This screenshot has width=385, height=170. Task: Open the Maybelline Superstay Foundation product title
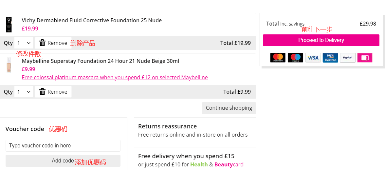100,61
